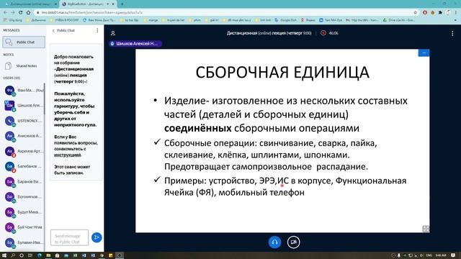Click the red Opera-style extension icon

pyautogui.click(x=425, y=13)
